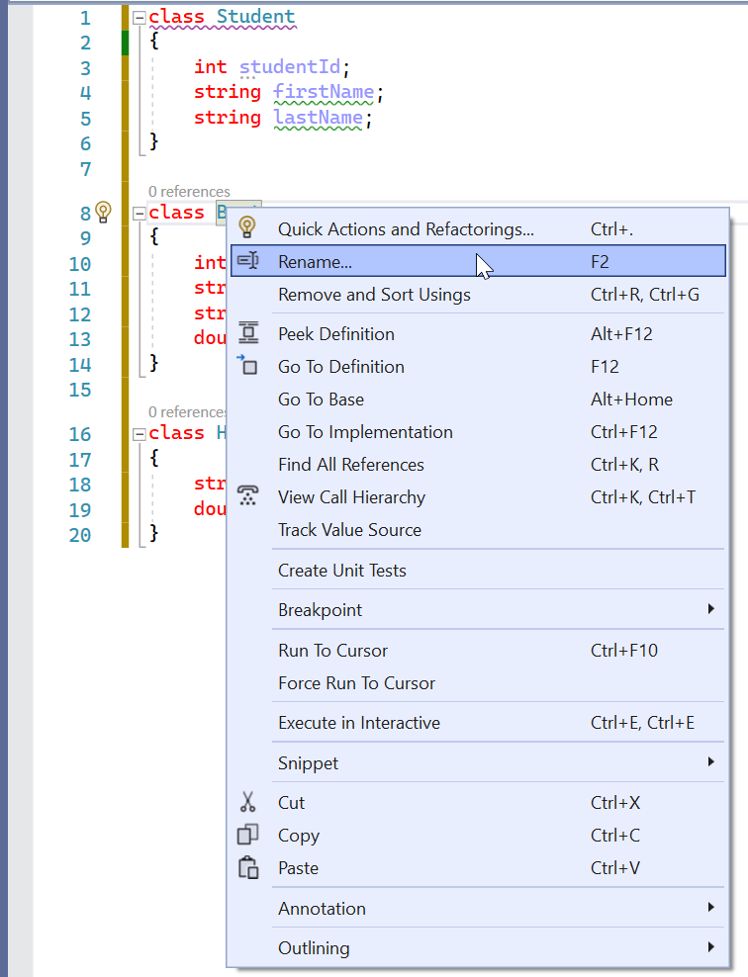Image resolution: width=748 pixels, height=977 pixels.
Task: Expand the Annotation submenu arrow
Action: tap(710, 907)
